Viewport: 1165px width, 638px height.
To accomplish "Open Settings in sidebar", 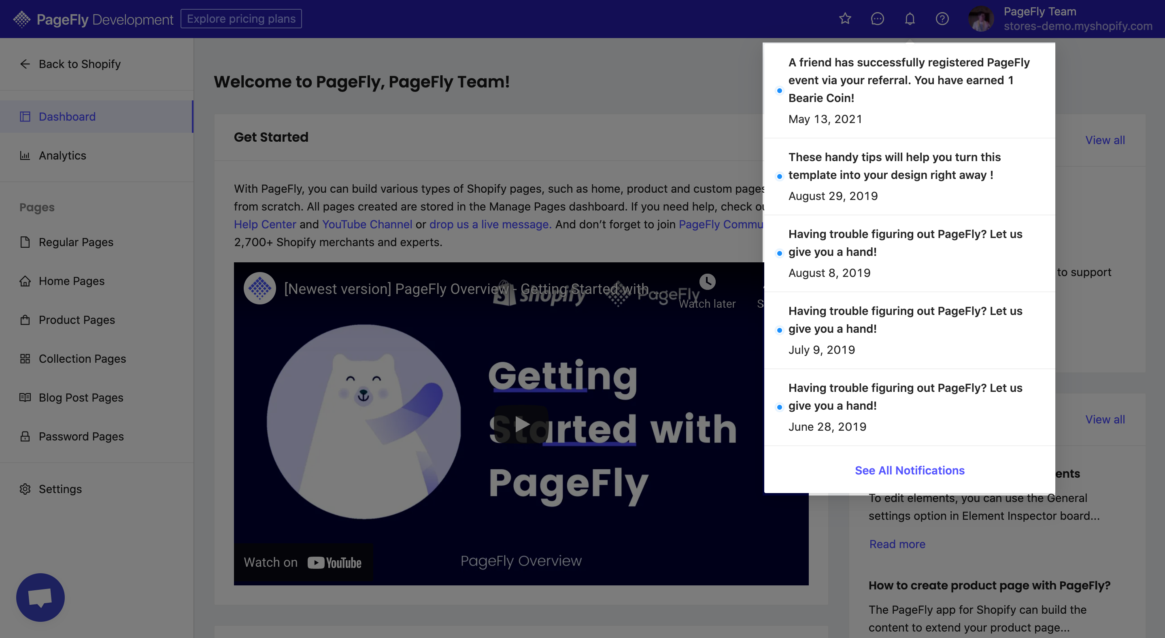I will [97, 489].
